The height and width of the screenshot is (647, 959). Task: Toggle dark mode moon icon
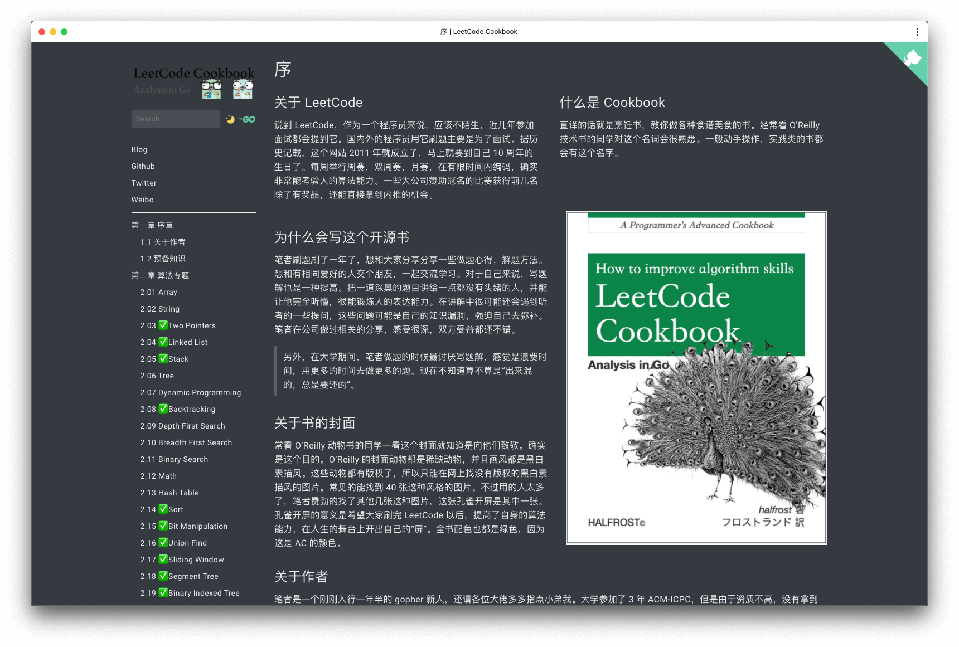(x=230, y=119)
